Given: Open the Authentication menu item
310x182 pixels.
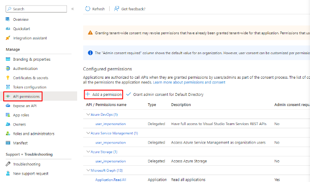Looking at the screenshot, I should click(25, 69).
